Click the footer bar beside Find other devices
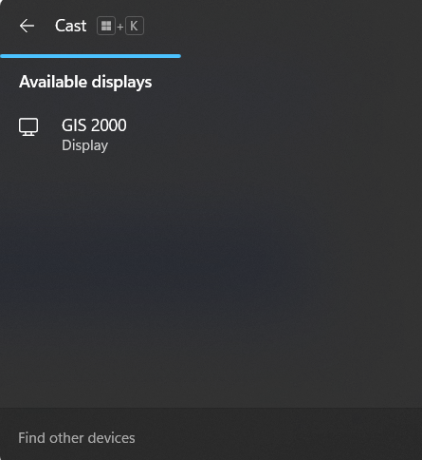The image size is (422, 460). [278, 434]
